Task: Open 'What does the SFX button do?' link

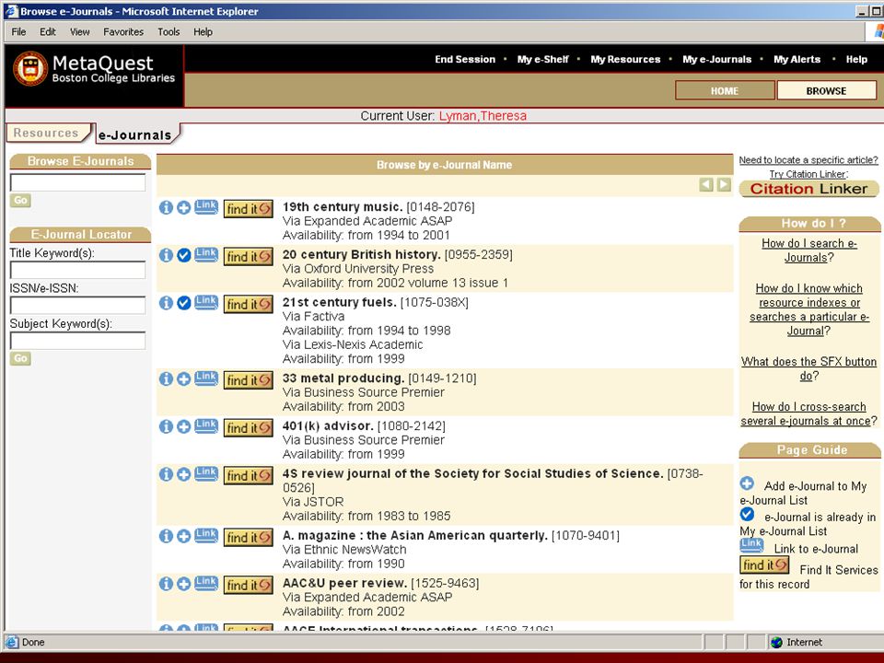Action: click(x=809, y=368)
